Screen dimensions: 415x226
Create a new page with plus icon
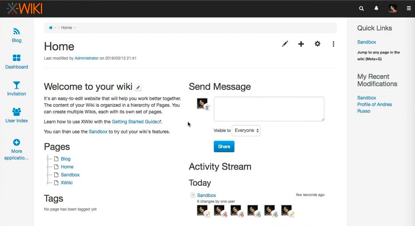pyautogui.click(x=301, y=44)
